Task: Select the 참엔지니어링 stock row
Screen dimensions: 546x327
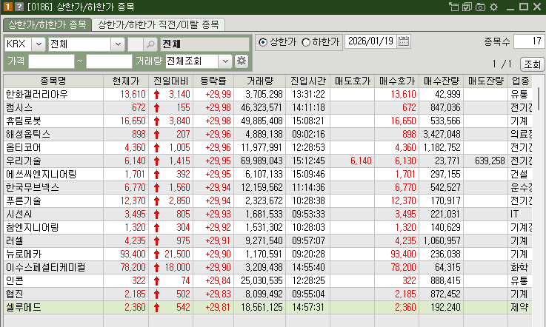Action: click(x=267, y=228)
